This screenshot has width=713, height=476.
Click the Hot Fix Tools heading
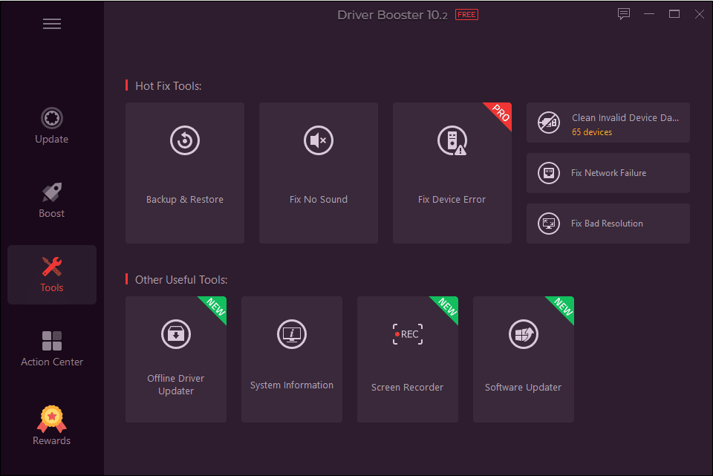[x=169, y=86]
